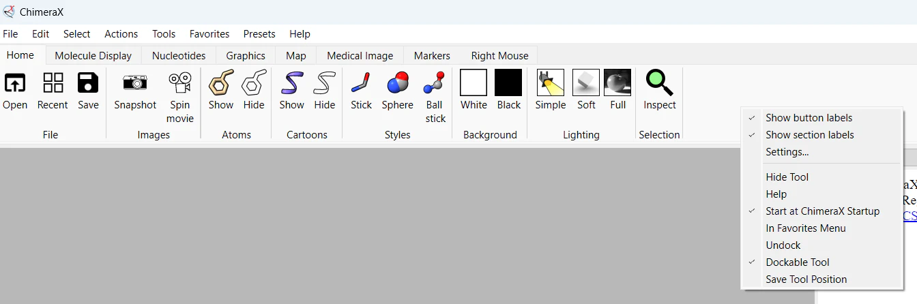Take a Snapshot with camera icon
The image size is (917, 304).
(135, 83)
